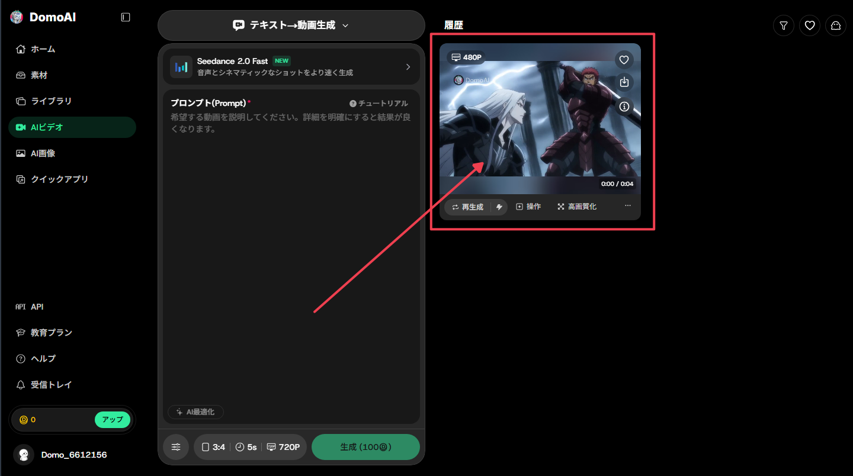
Task: Favorite the video with its heart icon
Action: tap(624, 60)
